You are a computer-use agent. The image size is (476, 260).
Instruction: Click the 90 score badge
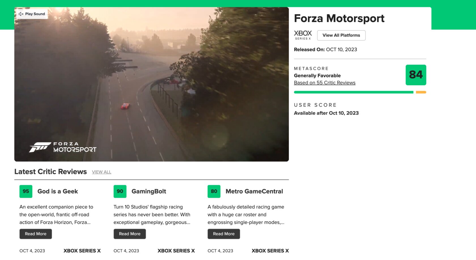120,191
